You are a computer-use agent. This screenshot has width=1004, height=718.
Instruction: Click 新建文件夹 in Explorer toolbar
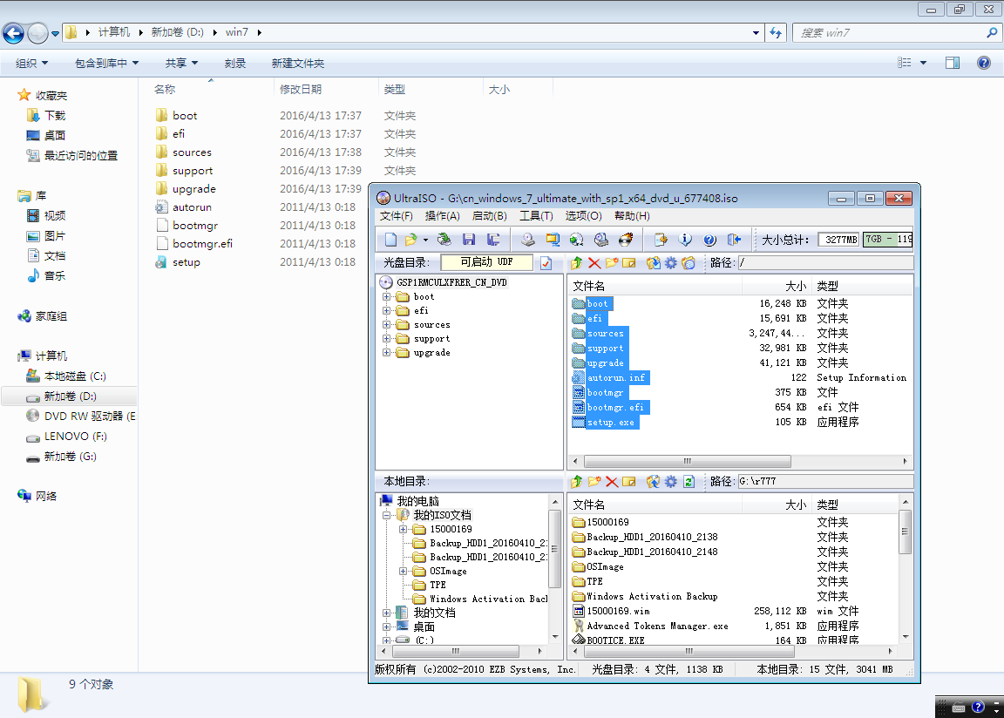coord(298,64)
